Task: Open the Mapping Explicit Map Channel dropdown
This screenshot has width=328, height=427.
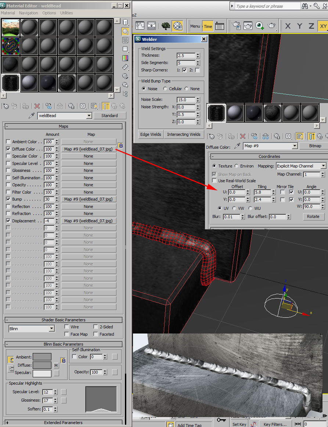Action: [323, 166]
